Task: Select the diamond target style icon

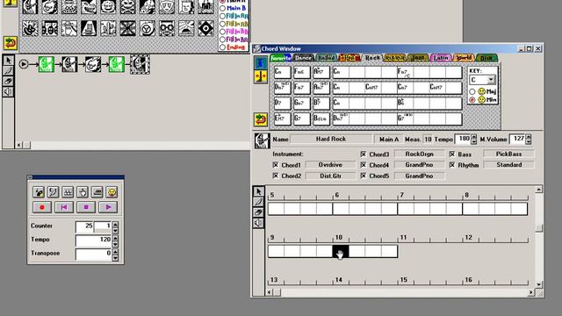Action: click(205, 28)
